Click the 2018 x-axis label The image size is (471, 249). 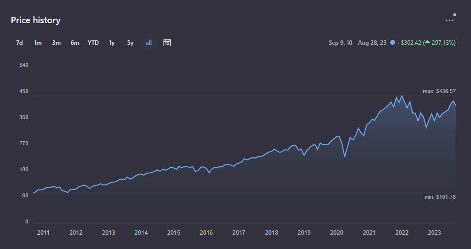271,233
